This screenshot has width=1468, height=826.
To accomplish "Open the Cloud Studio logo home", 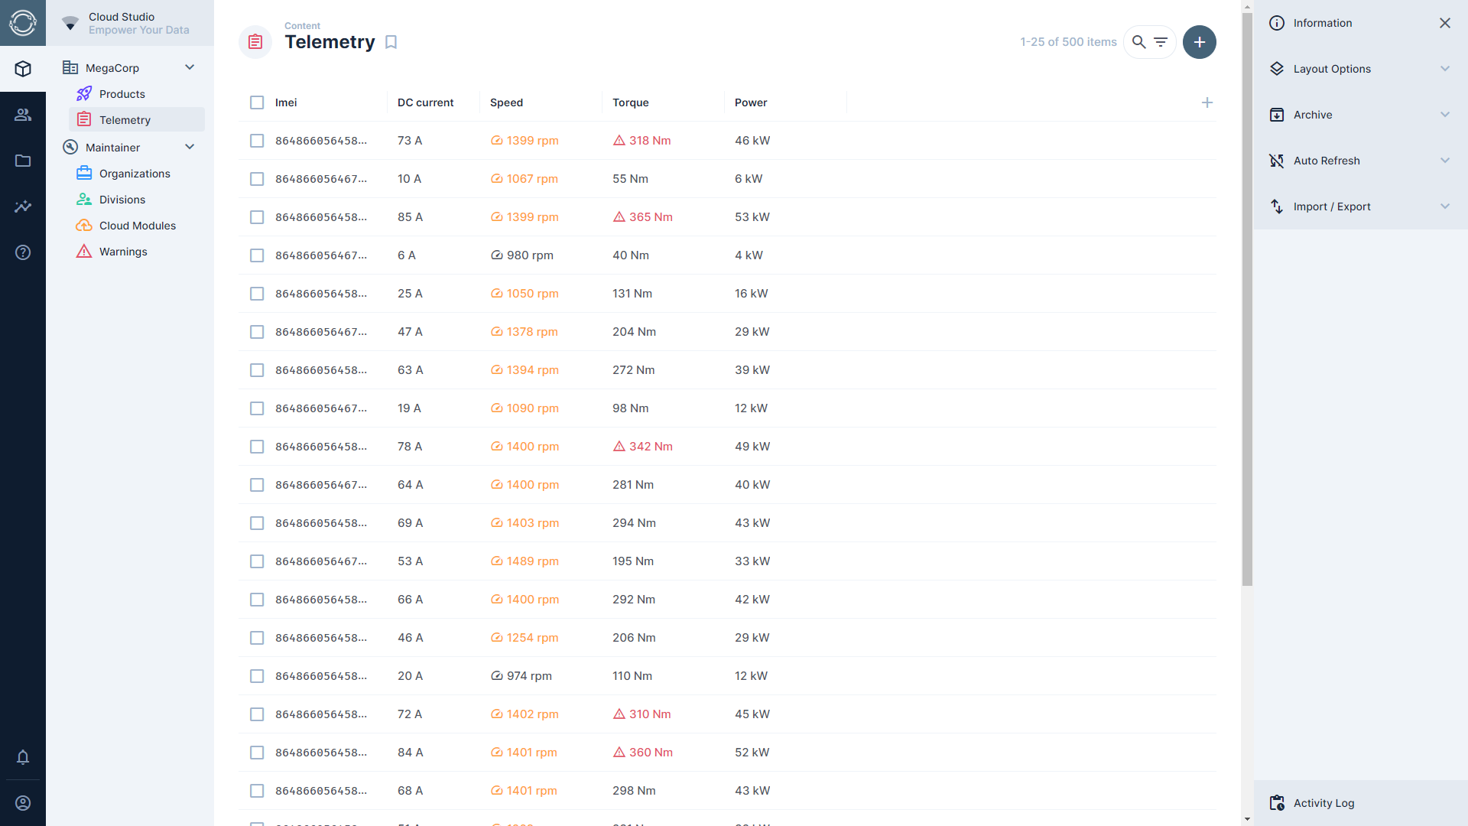I will tap(23, 23).
